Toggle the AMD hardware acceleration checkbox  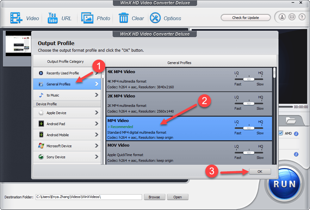(x=281, y=133)
